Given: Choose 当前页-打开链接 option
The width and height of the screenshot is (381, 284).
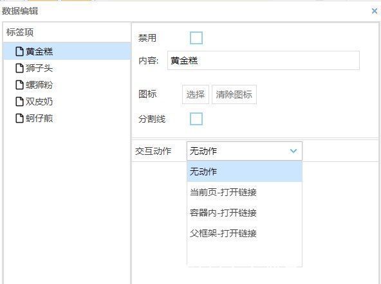Looking at the screenshot, I should click(x=245, y=192).
